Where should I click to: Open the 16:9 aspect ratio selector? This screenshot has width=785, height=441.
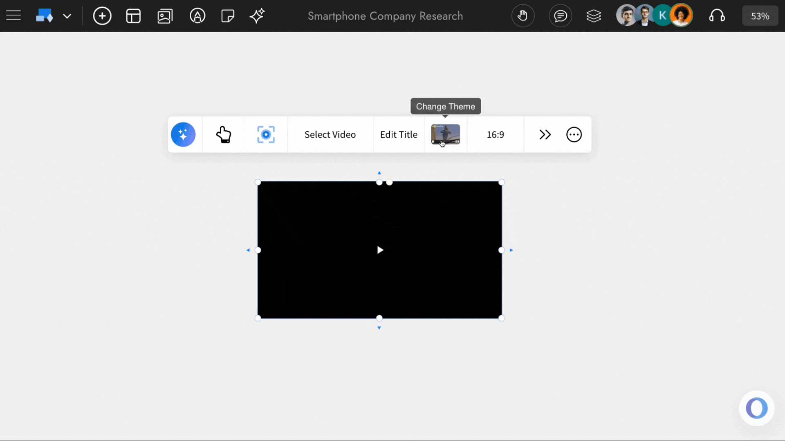(495, 134)
